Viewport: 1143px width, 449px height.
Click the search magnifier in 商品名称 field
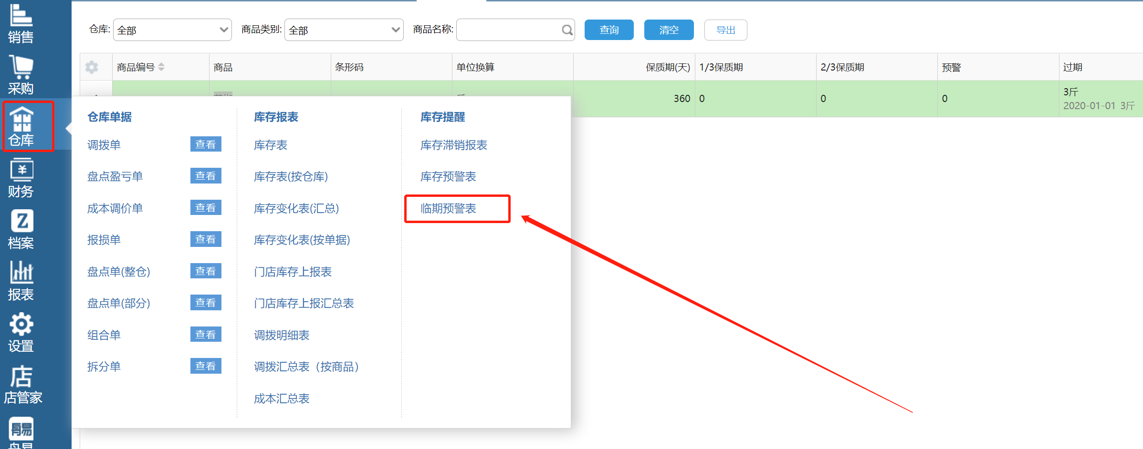pyautogui.click(x=566, y=30)
